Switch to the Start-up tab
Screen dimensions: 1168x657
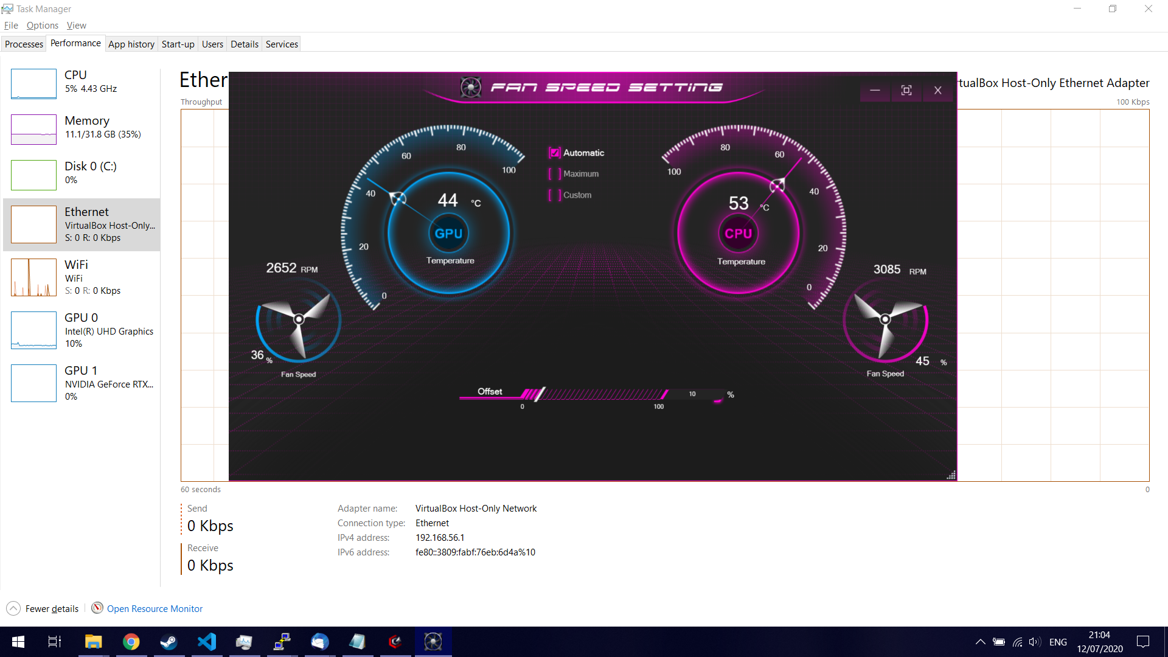[178, 44]
